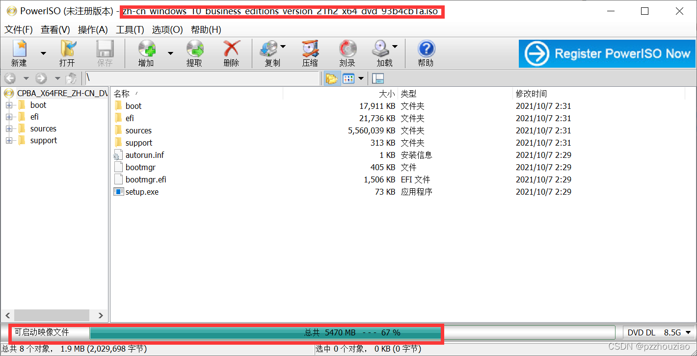This screenshot has height=356, width=697.
Task: Click the view mode icon
Action: tap(348, 78)
